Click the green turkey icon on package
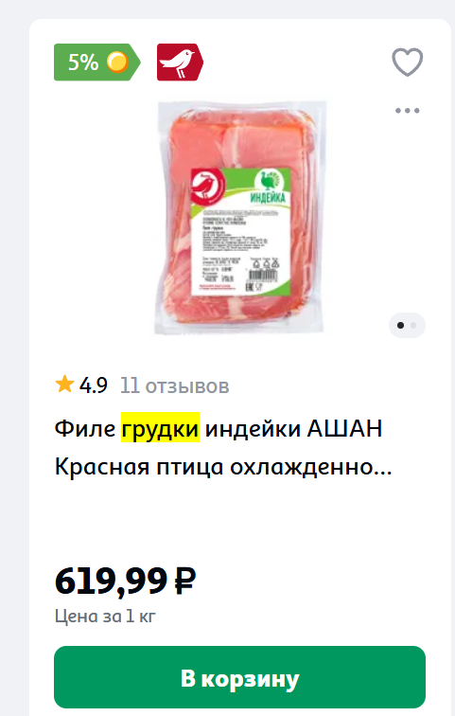The image size is (455, 716). click(271, 180)
